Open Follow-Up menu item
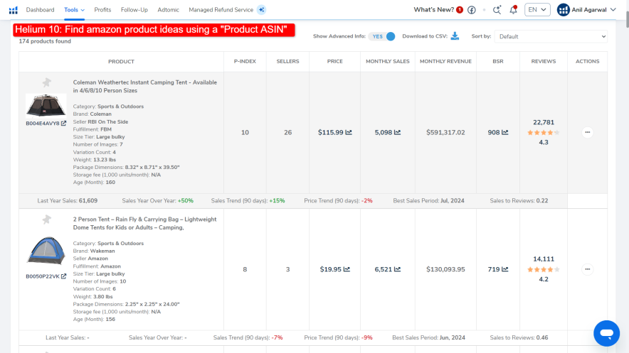629x353 pixels. pyautogui.click(x=134, y=10)
